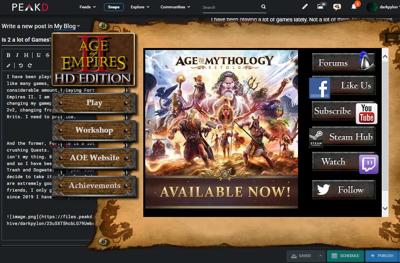Screen dimensions: 400x263
Task: Click the launcher scrollbar down arrow
Action: [385, 208]
